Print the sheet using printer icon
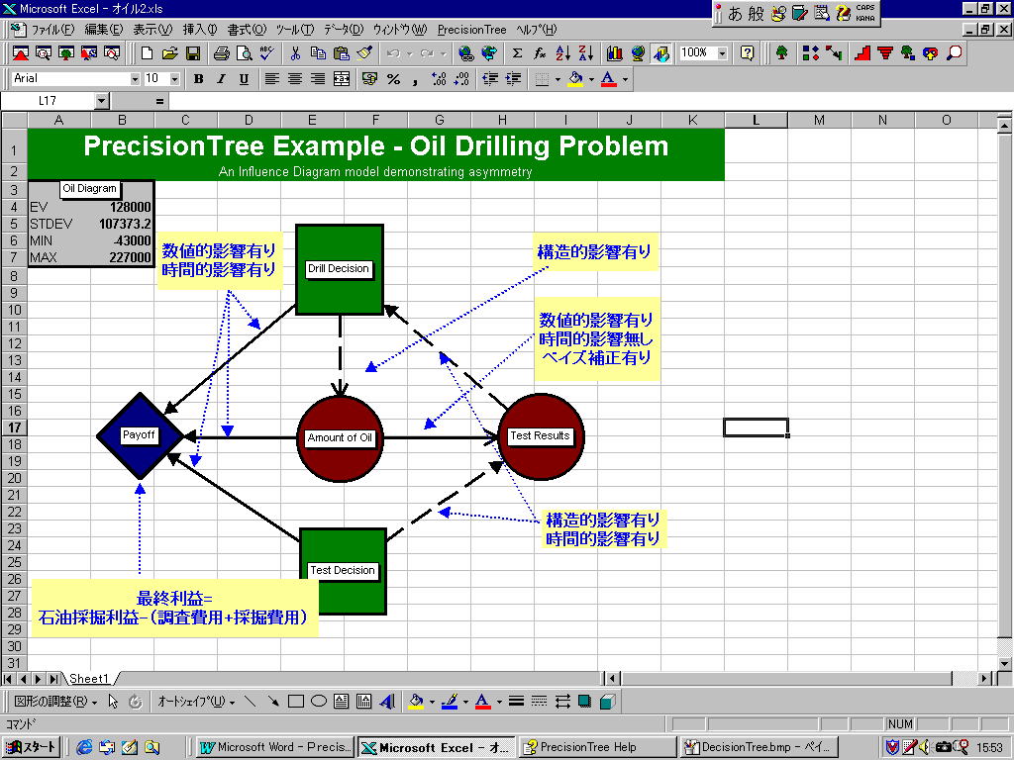The image size is (1014, 760). (x=222, y=53)
